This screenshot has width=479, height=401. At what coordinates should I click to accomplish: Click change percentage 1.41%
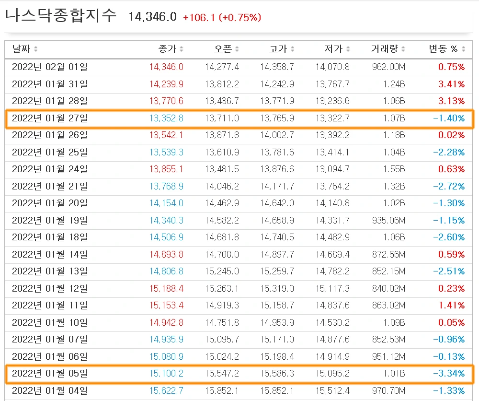coord(452,305)
